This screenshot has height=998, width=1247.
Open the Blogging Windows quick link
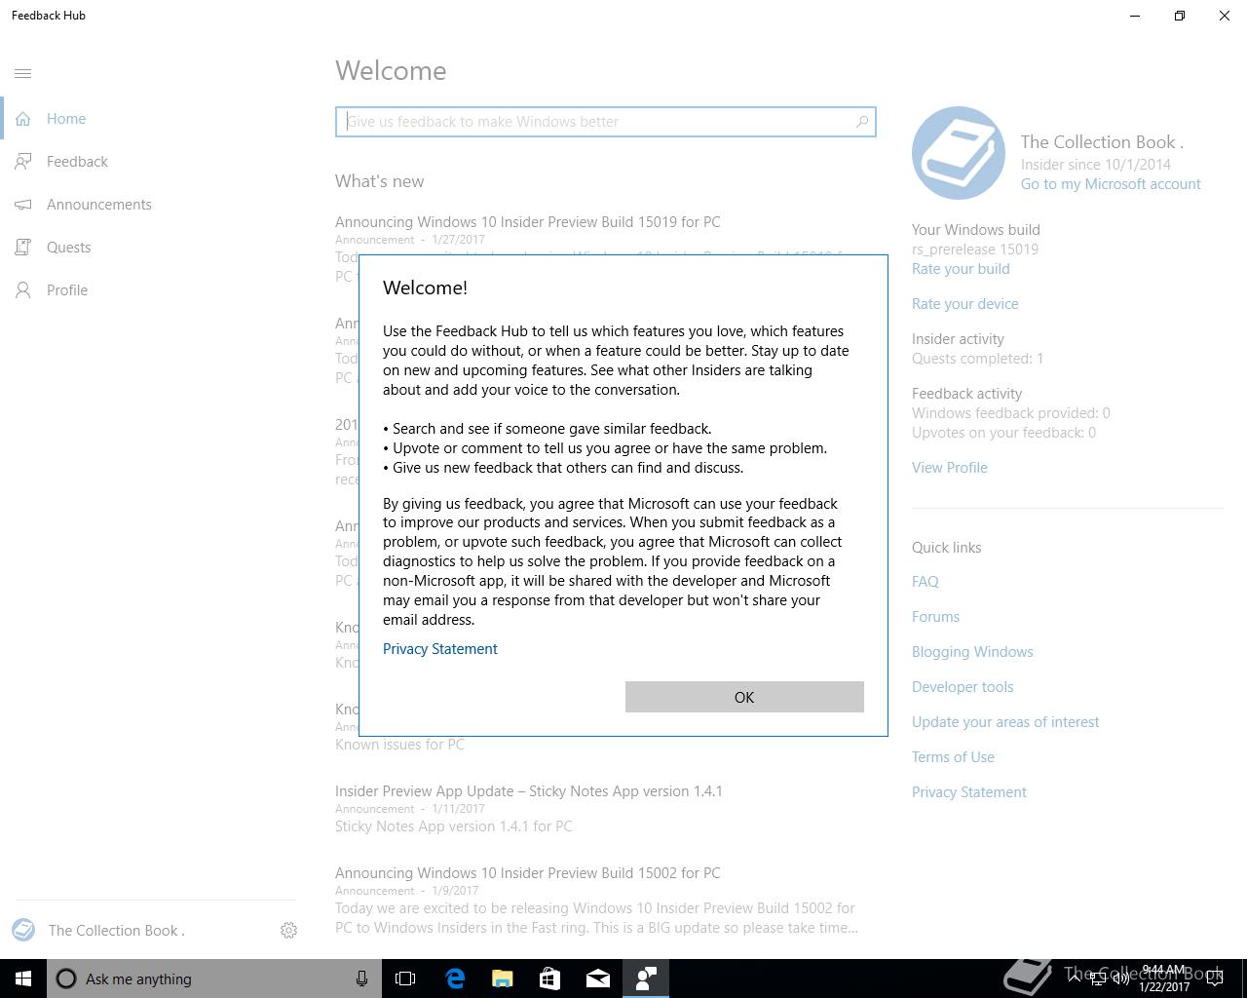[x=972, y=652]
